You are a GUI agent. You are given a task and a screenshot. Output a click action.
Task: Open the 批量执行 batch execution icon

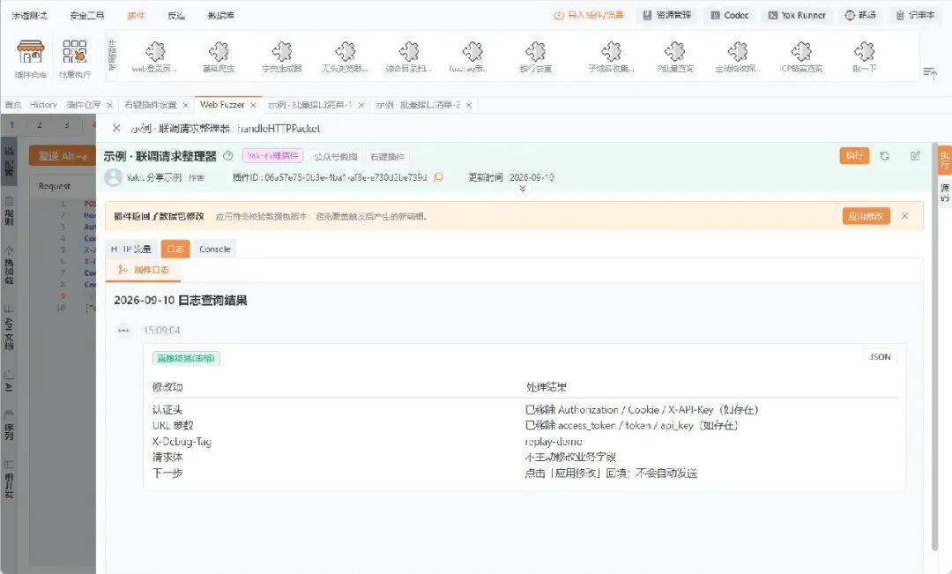click(x=75, y=58)
